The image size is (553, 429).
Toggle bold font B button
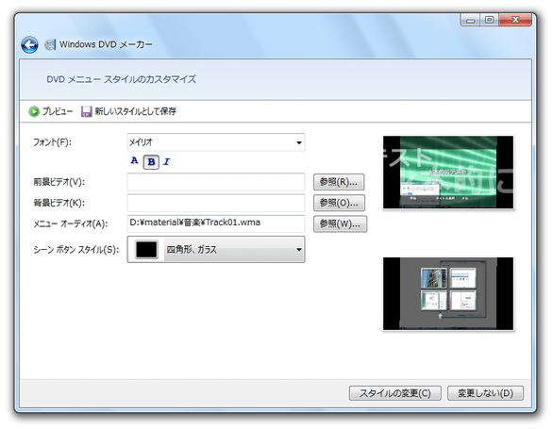[x=151, y=162]
